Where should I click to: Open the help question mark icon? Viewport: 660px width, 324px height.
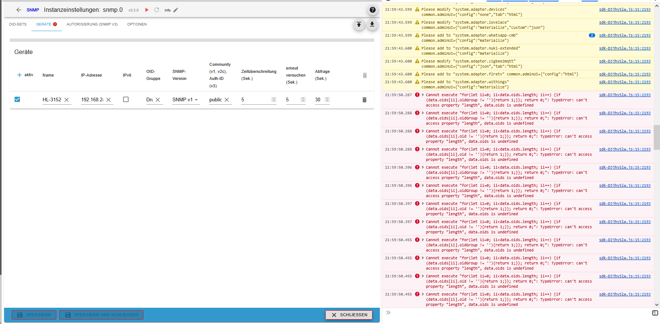click(x=372, y=10)
